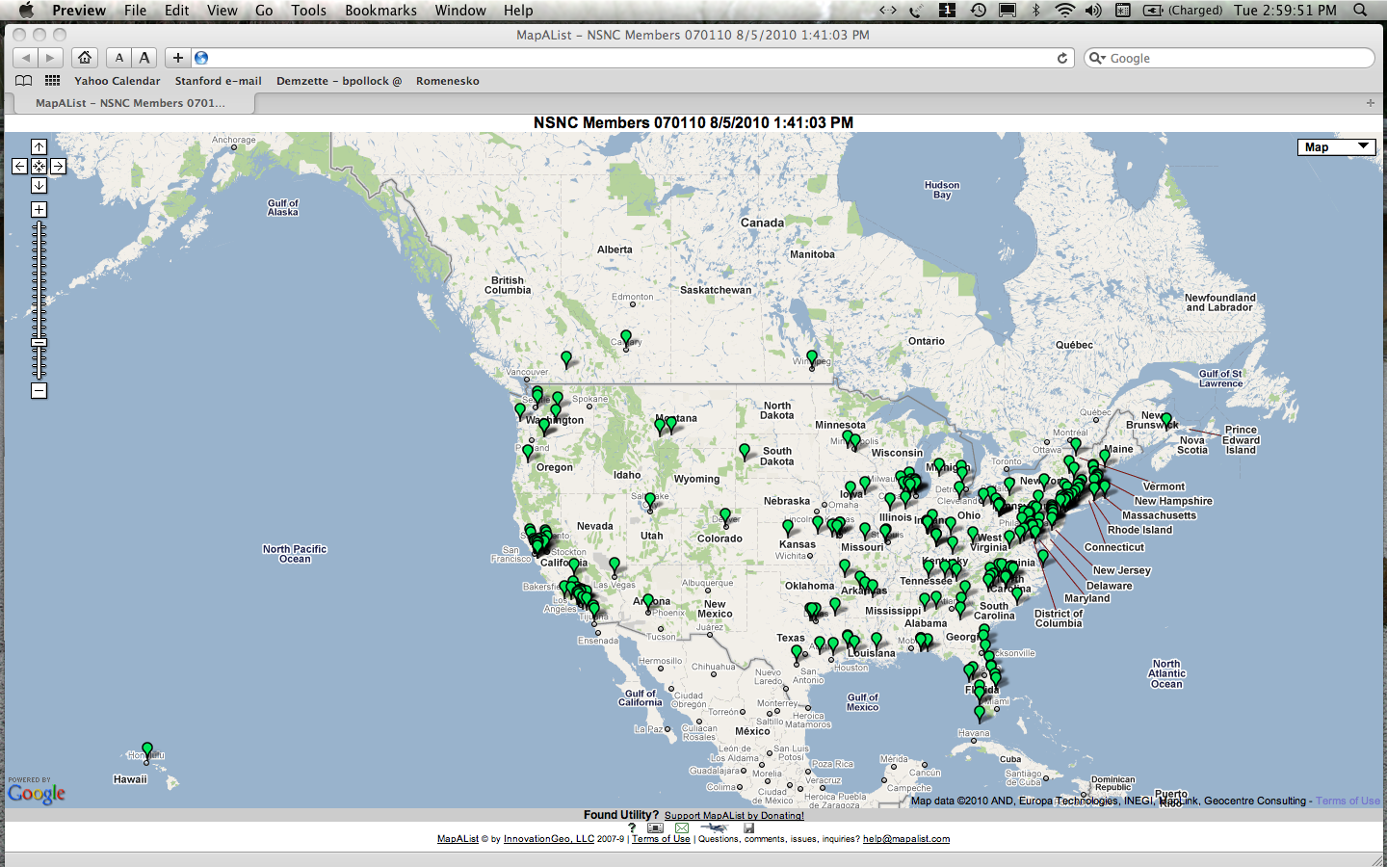
Task: Open the Yahoo Calendar bookmark
Action: tap(117, 81)
